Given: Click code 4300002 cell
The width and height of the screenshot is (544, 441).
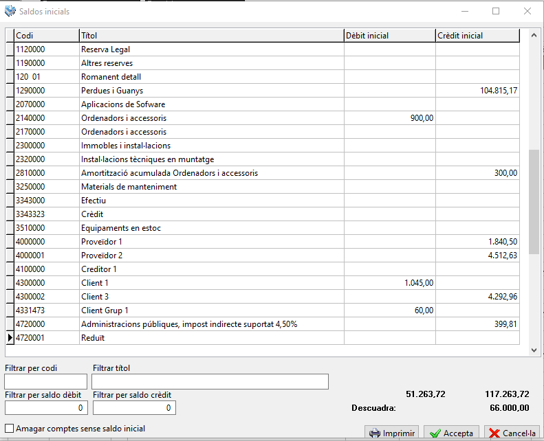Looking at the screenshot, I should point(47,297).
